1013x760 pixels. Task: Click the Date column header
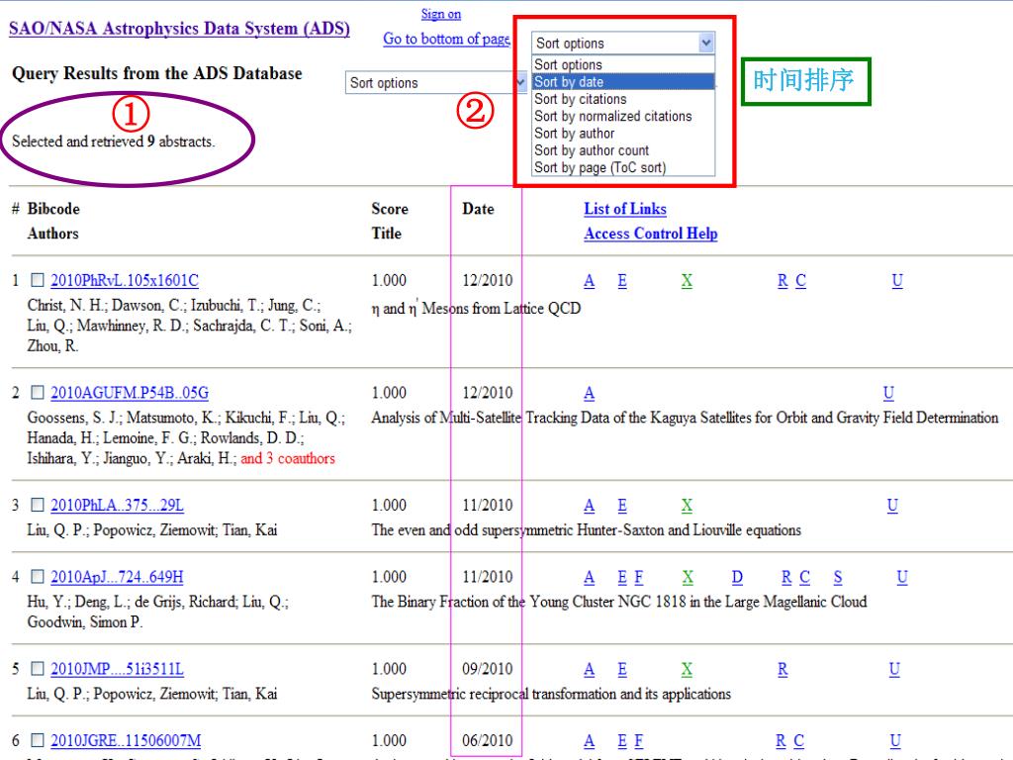pos(478,209)
